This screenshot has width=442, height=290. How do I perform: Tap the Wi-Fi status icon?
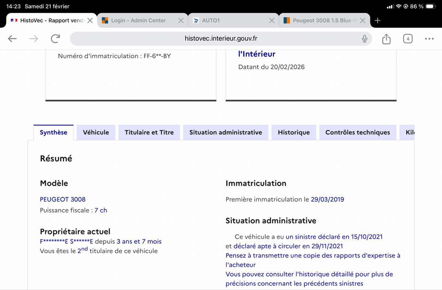click(399, 7)
